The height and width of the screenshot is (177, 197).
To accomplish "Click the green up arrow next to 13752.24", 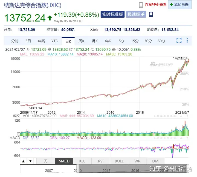I will click(x=50, y=18).
